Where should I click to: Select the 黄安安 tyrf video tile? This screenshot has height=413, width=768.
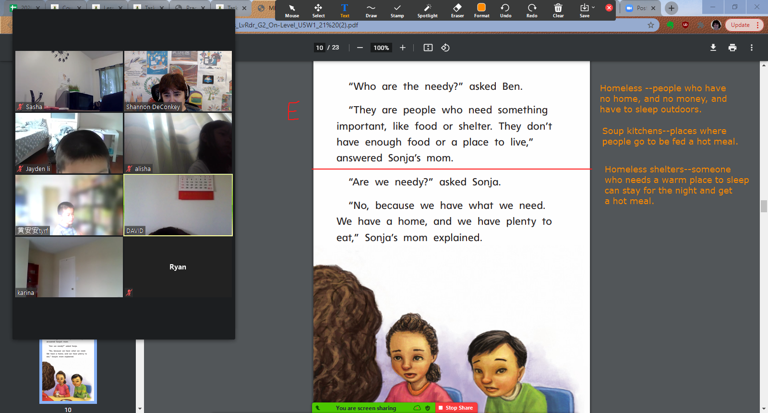[x=69, y=205]
